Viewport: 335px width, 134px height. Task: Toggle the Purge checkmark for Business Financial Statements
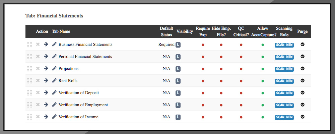303,45
